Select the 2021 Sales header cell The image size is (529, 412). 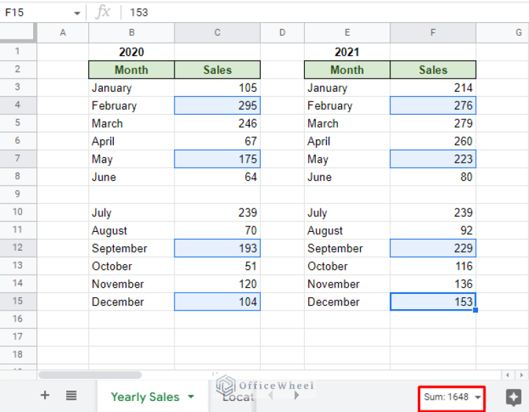[x=432, y=70]
